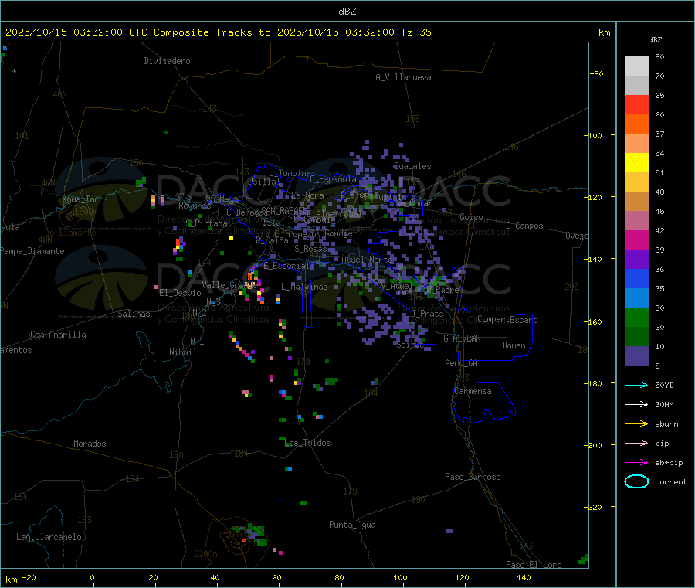
Task: Click the 'Lag.Llancanelo' map label
Action: (49, 537)
